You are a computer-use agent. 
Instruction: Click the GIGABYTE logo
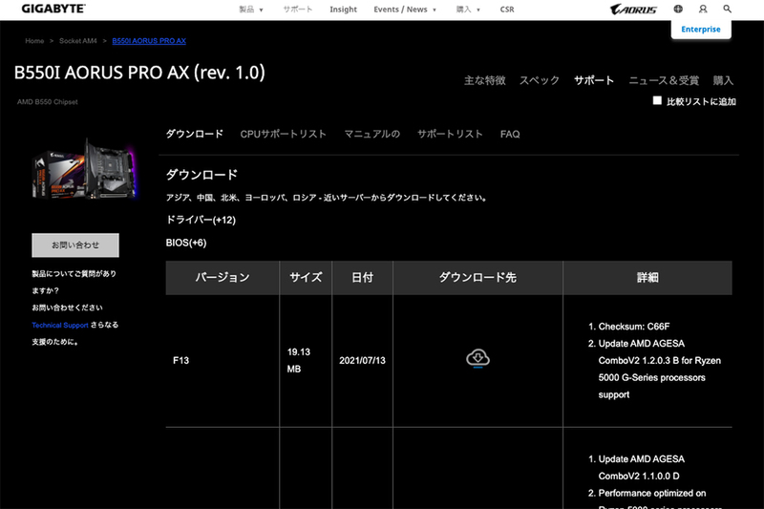tap(53, 9)
